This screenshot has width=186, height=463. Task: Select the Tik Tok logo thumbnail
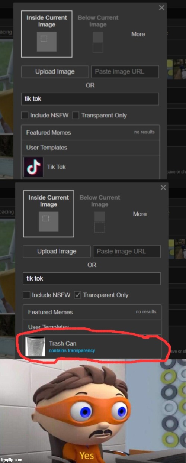(x=33, y=167)
